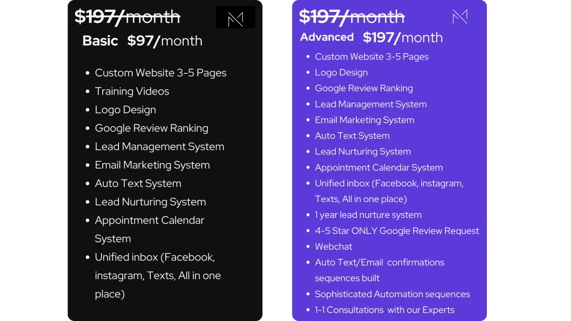Click Email Marketing System on Advanced card
The width and height of the screenshot is (571, 321).
364,120
